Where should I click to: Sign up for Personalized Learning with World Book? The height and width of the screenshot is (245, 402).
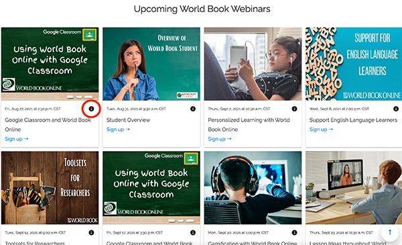[x=220, y=139]
